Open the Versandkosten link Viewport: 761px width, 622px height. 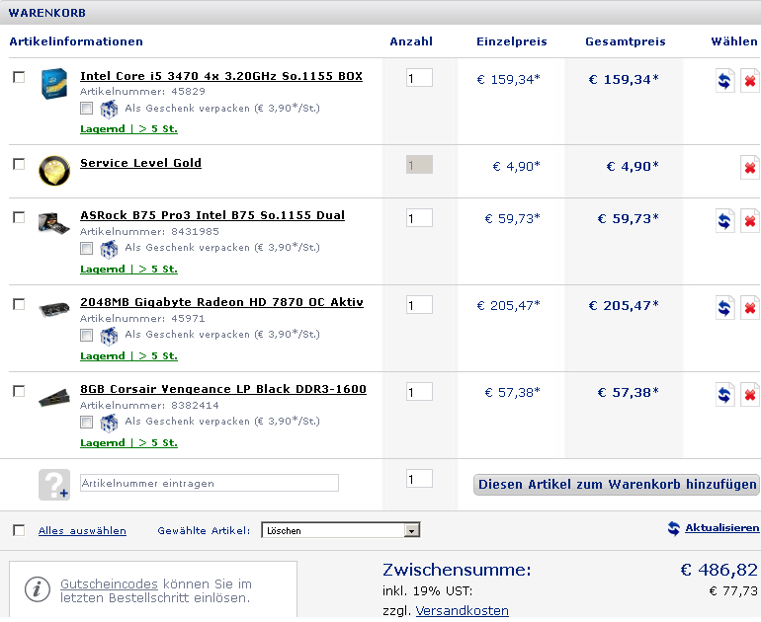tap(463, 610)
